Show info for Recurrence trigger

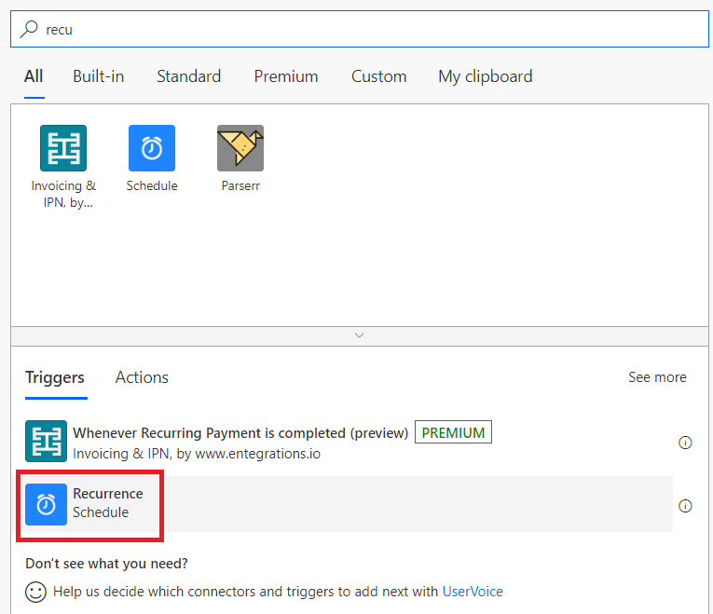[685, 506]
